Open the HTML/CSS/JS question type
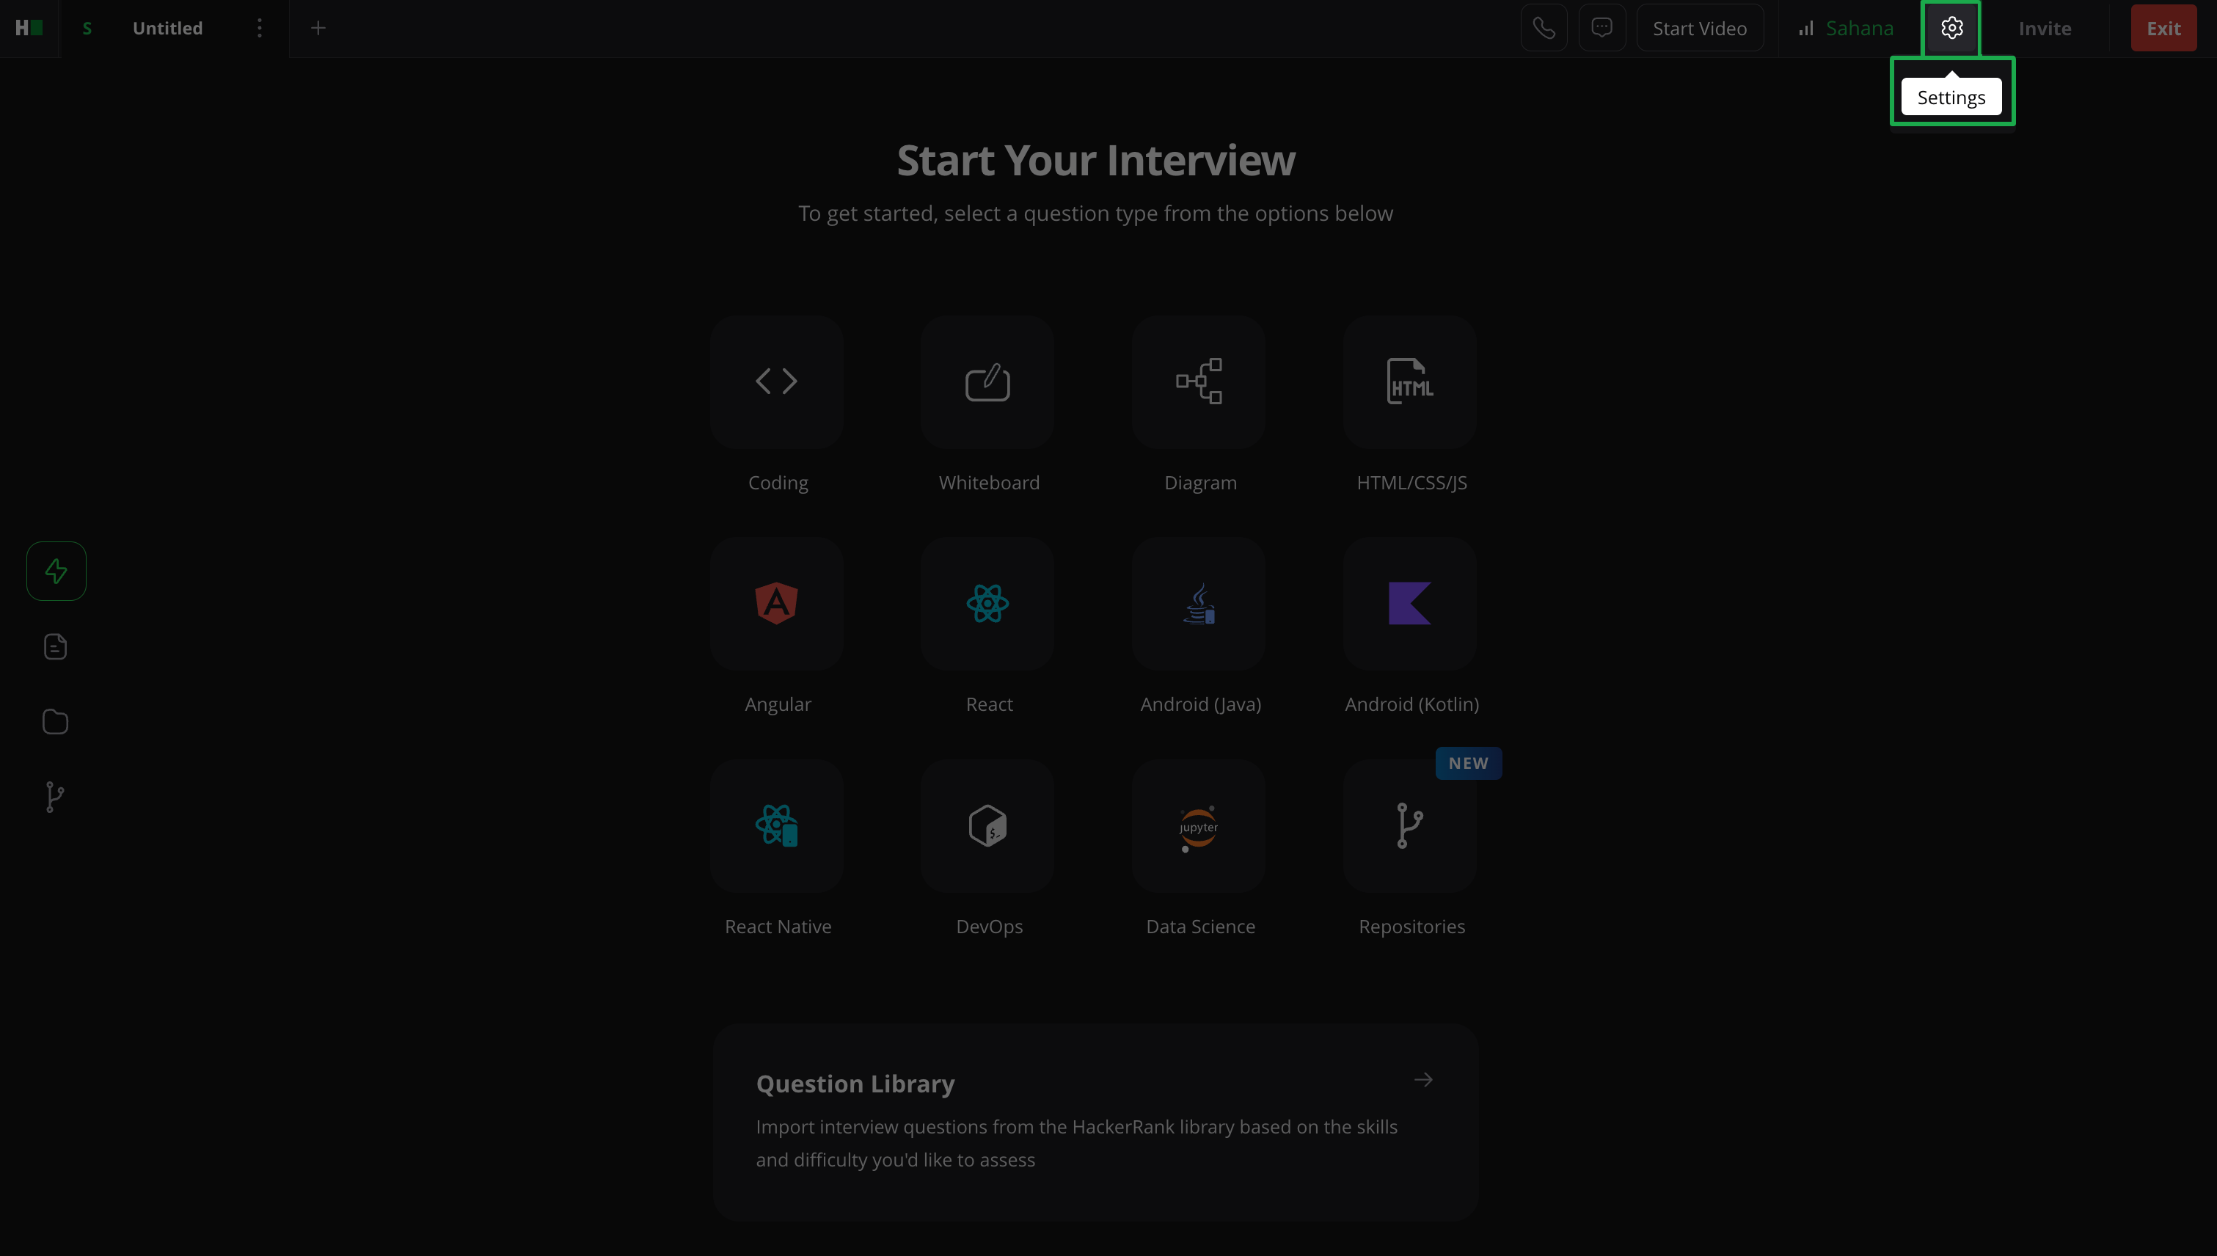Viewport: 2217px width, 1256px height. 1409,381
